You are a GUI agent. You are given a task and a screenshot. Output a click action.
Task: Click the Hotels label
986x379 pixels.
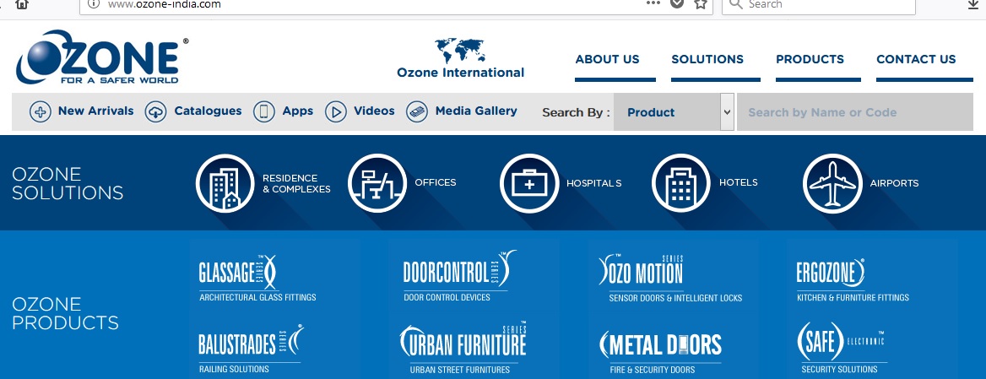739,182
